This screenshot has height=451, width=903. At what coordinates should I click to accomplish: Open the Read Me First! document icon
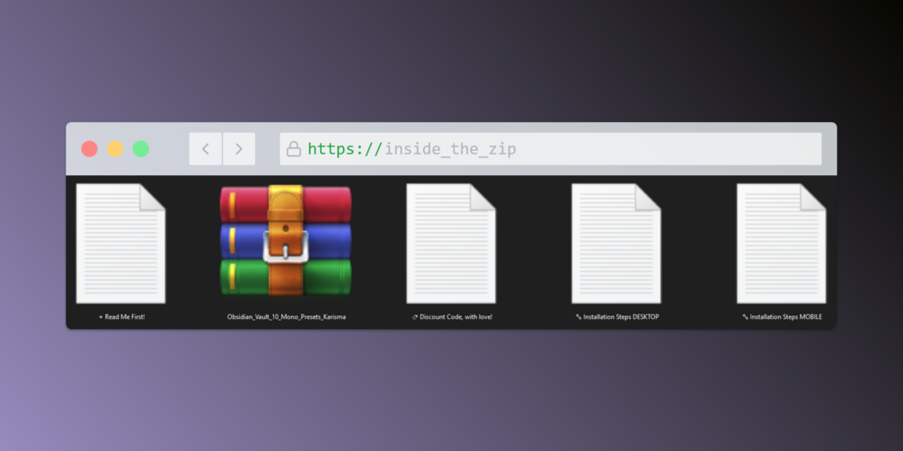[x=121, y=243]
